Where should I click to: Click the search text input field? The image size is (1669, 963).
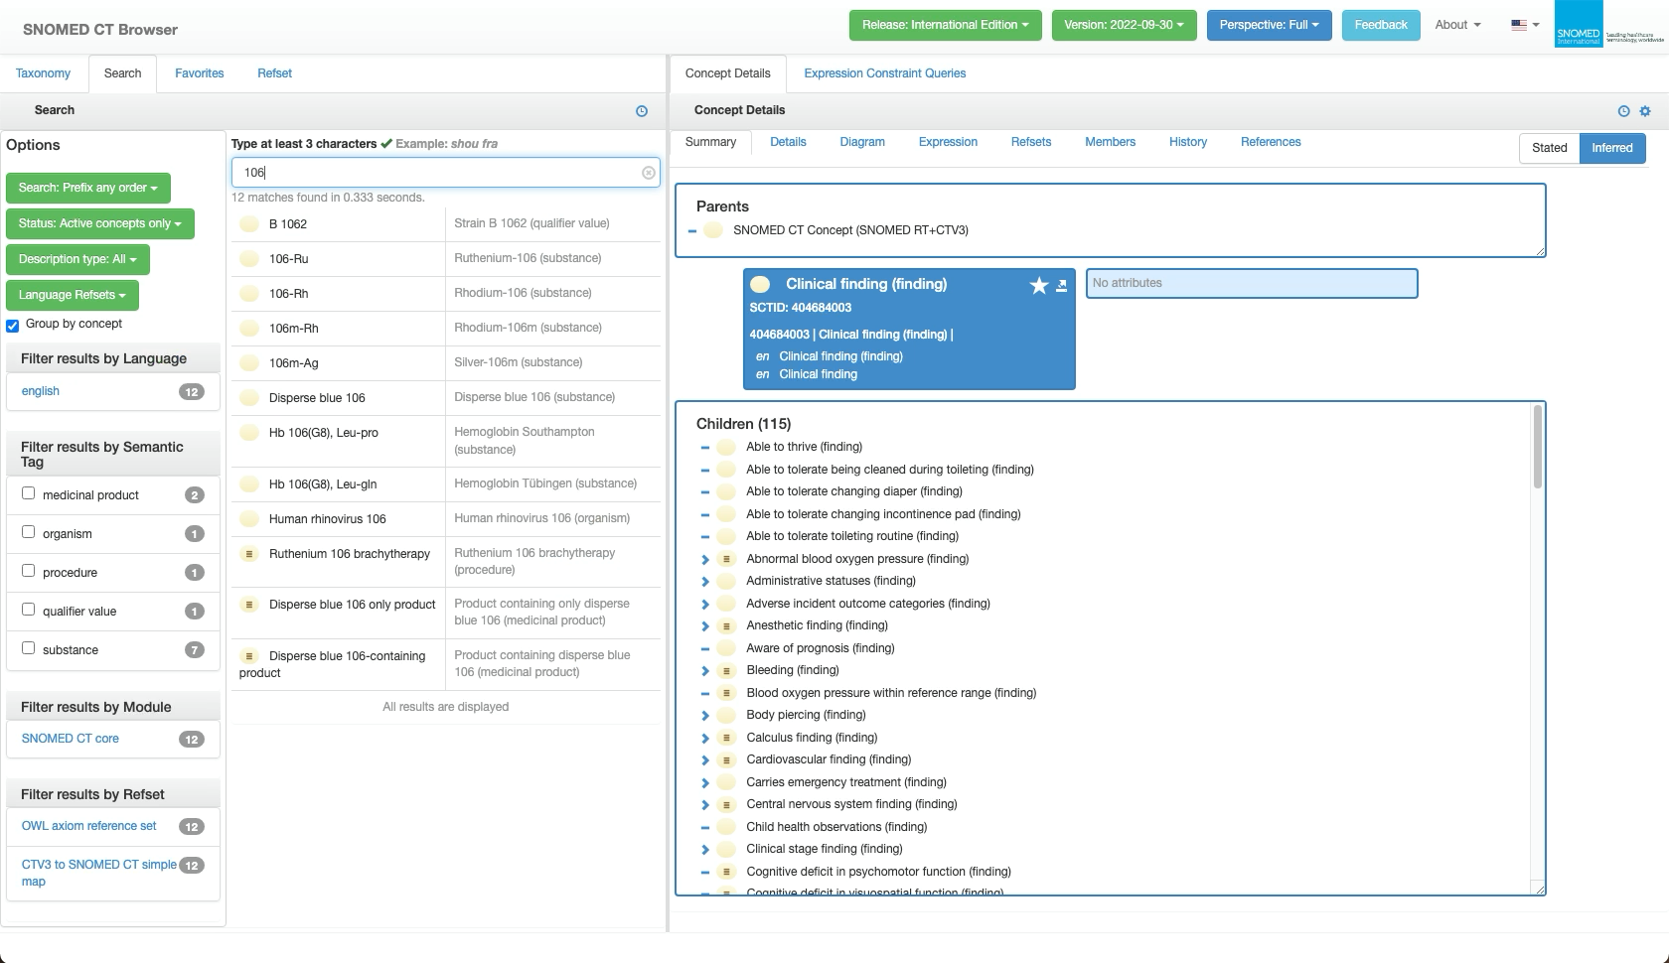coord(445,173)
